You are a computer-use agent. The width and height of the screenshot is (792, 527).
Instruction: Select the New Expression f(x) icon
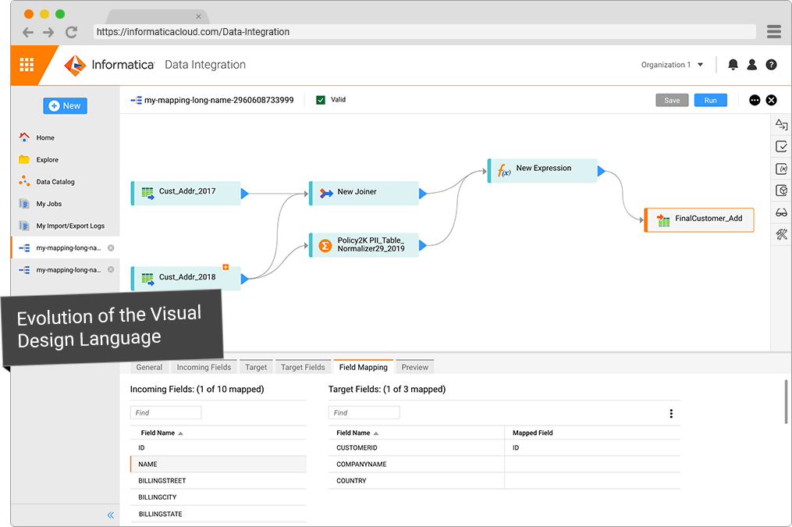(504, 170)
